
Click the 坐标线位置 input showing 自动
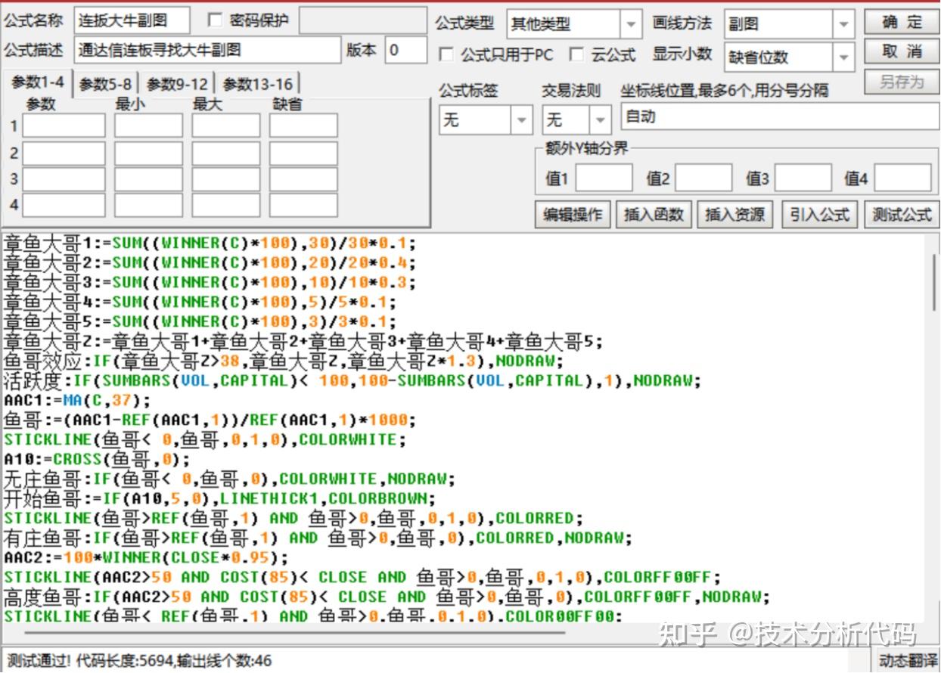(780, 117)
